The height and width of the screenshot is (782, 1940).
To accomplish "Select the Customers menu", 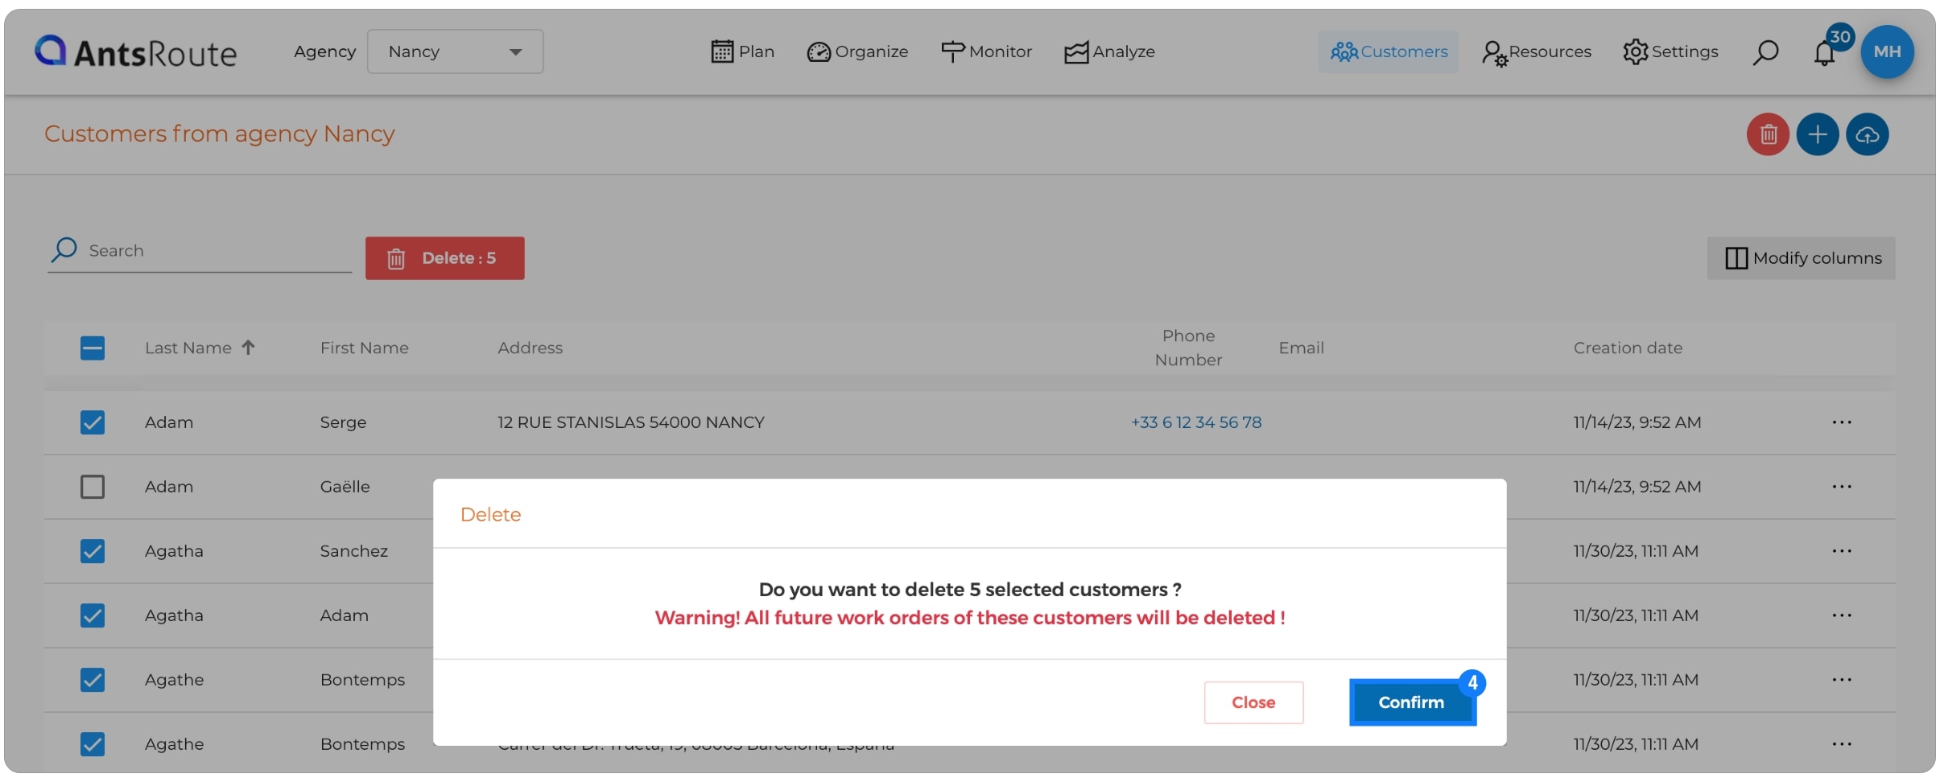I will [x=1388, y=51].
